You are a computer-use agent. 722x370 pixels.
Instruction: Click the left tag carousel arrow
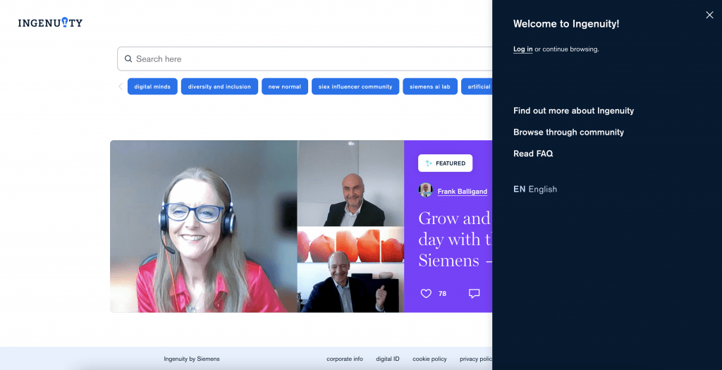120,87
